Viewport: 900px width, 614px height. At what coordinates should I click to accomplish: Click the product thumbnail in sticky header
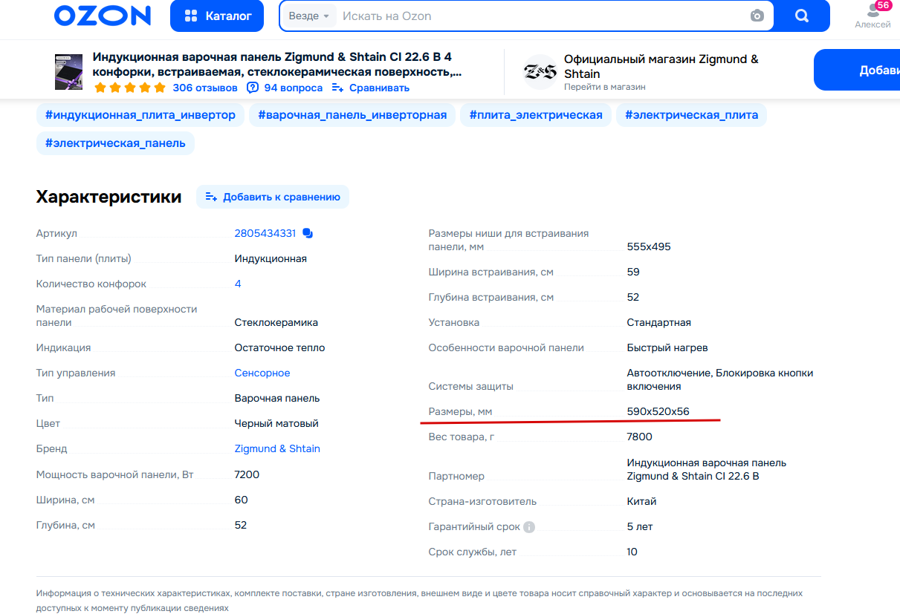click(x=69, y=72)
